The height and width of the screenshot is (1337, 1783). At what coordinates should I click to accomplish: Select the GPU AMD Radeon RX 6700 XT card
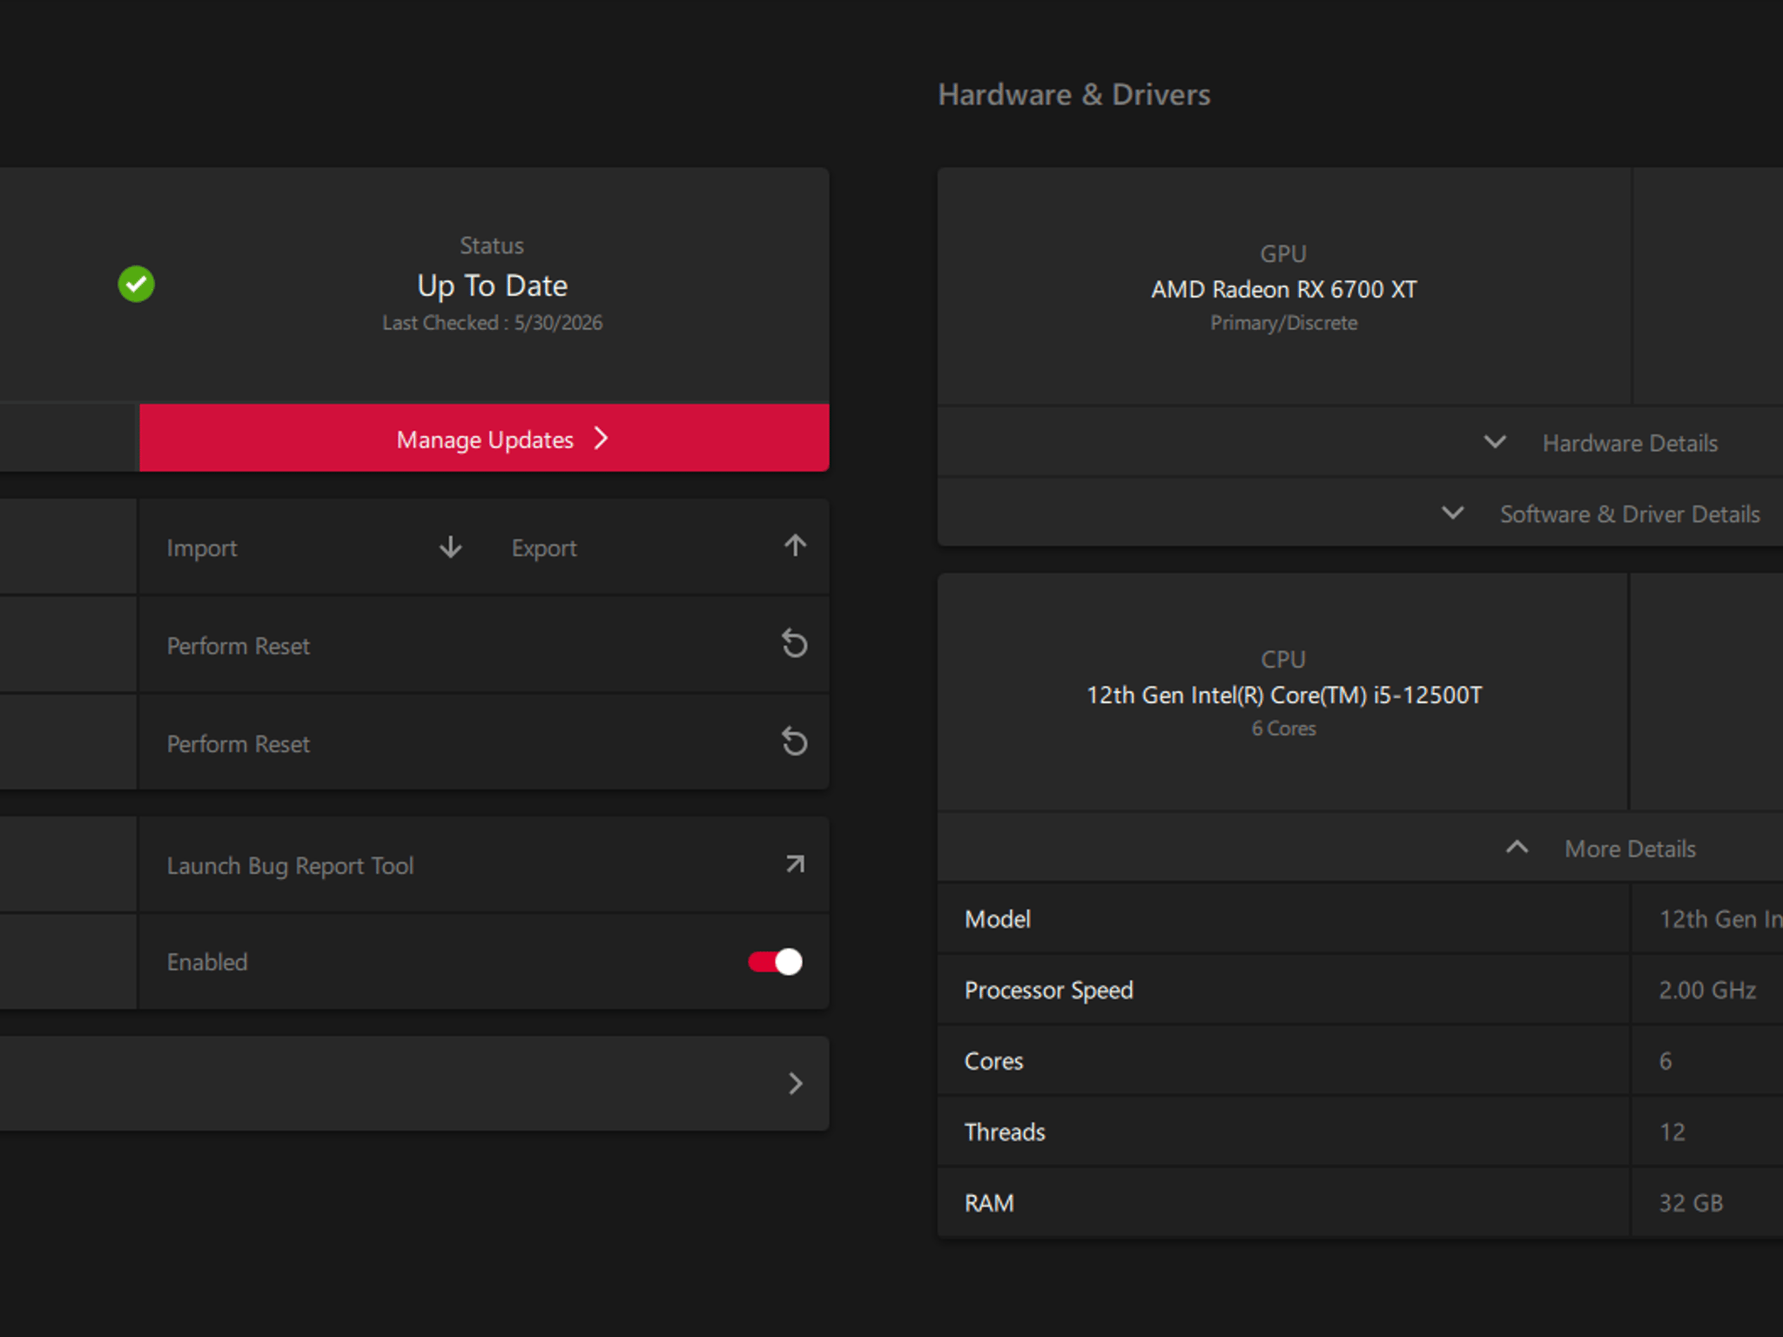pyautogui.click(x=1284, y=287)
